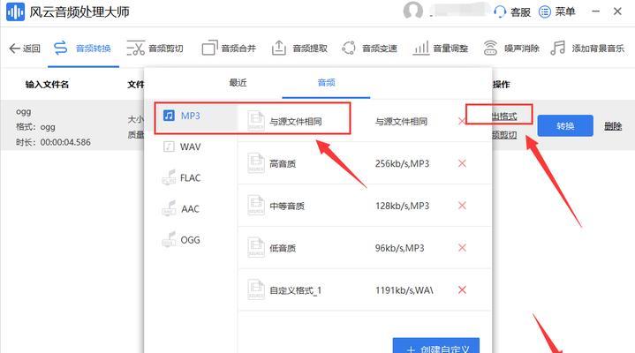Click the file icon beside 自定义格式_1
This screenshot has width=635, height=353.
coord(256,289)
